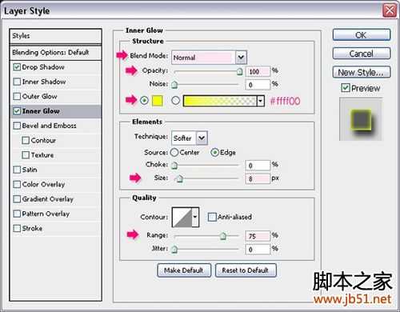Click the yellow glow color swatch
Viewport: 400px width, 312px height.
point(158,101)
